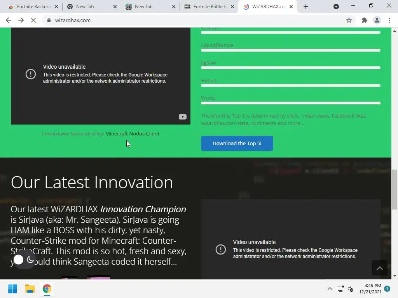Click the Our Latest Innovation heading
The height and width of the screenshot is (298, 398).
(92, 182)
